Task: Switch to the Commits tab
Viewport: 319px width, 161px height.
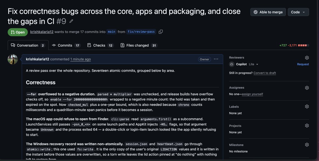Action: (x=66, y=45)
